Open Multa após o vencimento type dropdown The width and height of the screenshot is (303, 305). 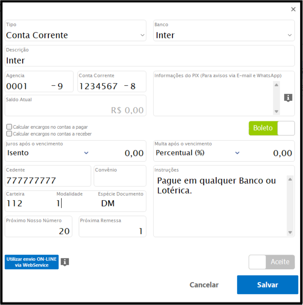point(237,153)
